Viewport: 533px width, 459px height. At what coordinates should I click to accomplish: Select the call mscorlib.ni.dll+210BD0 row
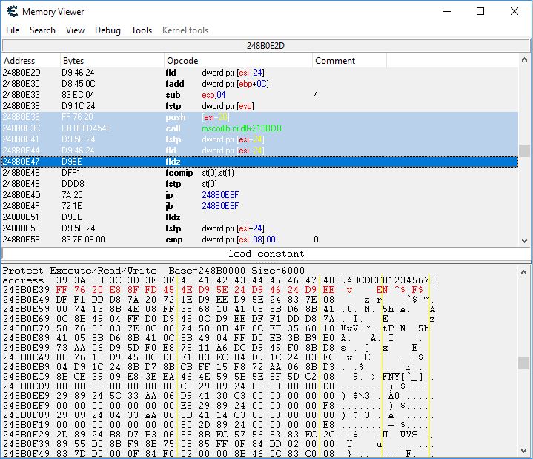(x=222, y=128)
